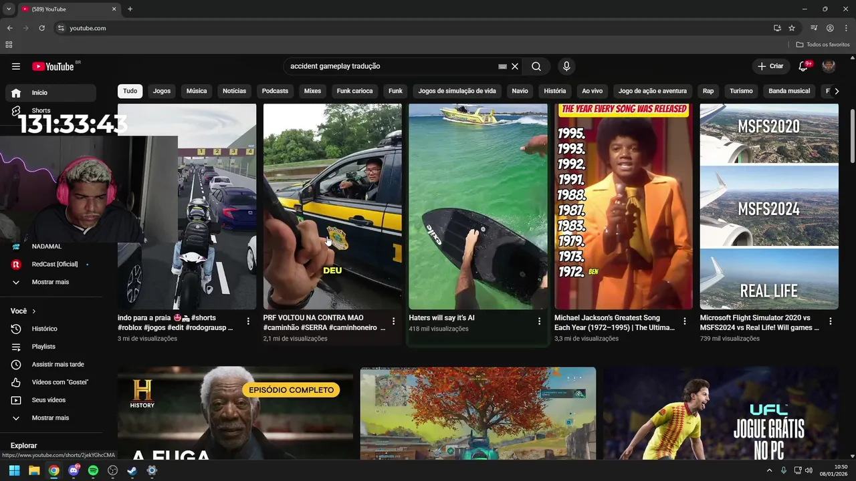Open the YouTube hamburger guide menu
856x481 pixels.
pyautogui.click(x=16, y=66)
